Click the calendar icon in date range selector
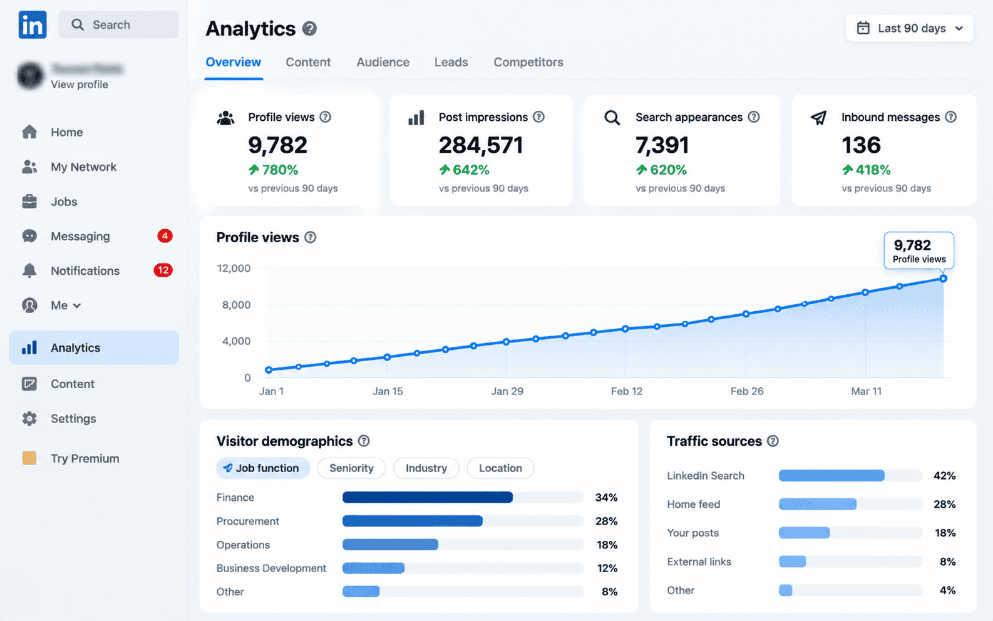993x621 pixels. pyautogui.click(x=863, y=28)
